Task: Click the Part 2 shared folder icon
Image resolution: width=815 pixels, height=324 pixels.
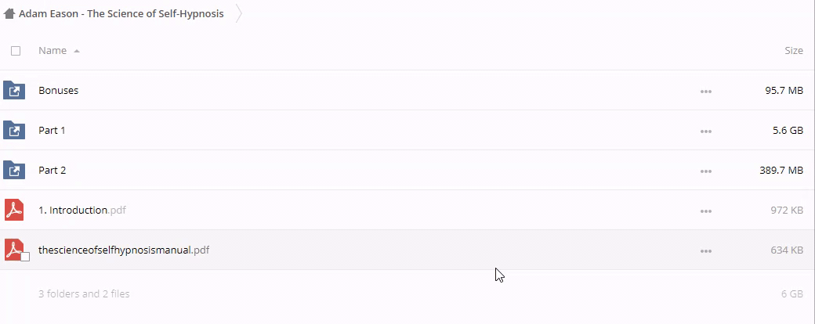Action: coord(14,171)
